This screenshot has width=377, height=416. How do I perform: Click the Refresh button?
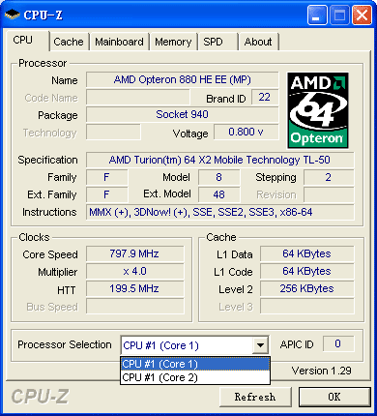point(255,397)
